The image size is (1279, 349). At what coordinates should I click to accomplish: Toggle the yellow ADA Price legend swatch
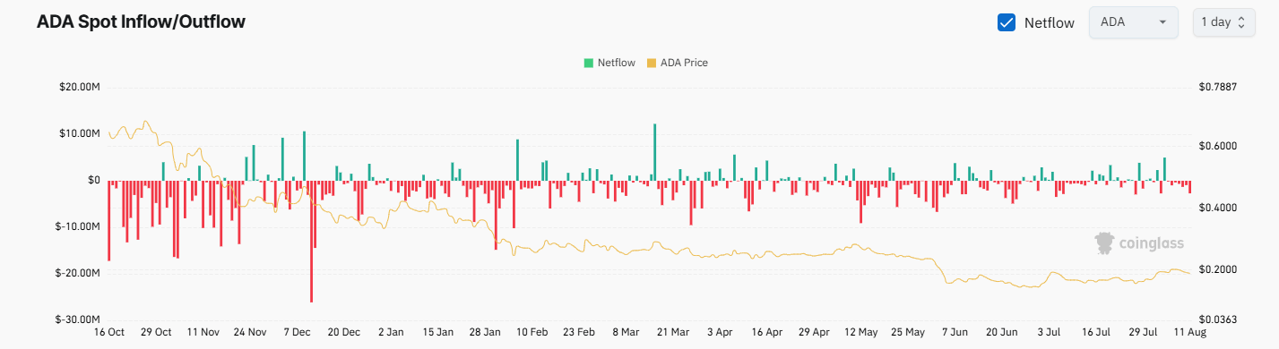click(x=652, y=63)
